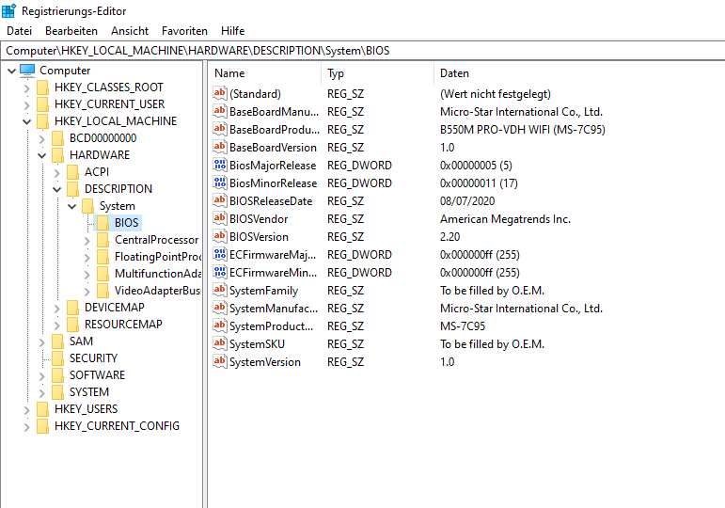Screen dimensions: 725x508
Task: Sort values by the Daten column header
Action: coord(579,73)
